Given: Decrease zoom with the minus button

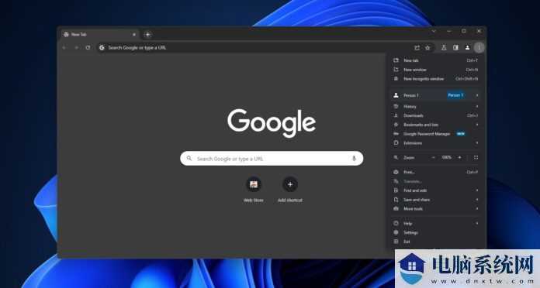Looking at the screenshot, I should point(433,157).
